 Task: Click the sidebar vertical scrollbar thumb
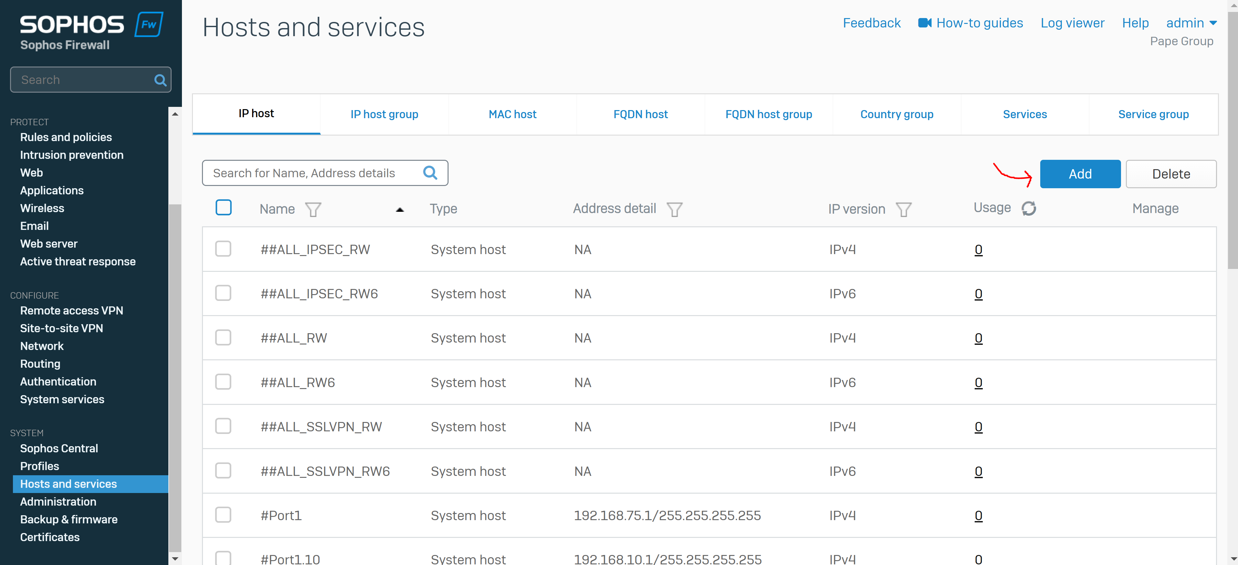pos(175,378)
